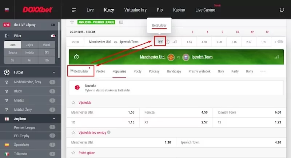
Task: Click the stopwatch icon in match row
Action: click(x=168, y=42)
